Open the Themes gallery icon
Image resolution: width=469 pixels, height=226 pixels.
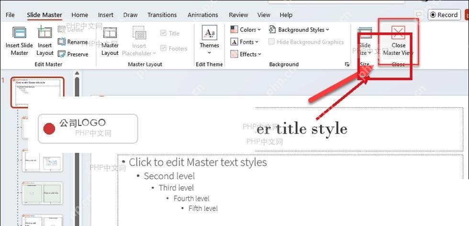click(x=210, y=33)
